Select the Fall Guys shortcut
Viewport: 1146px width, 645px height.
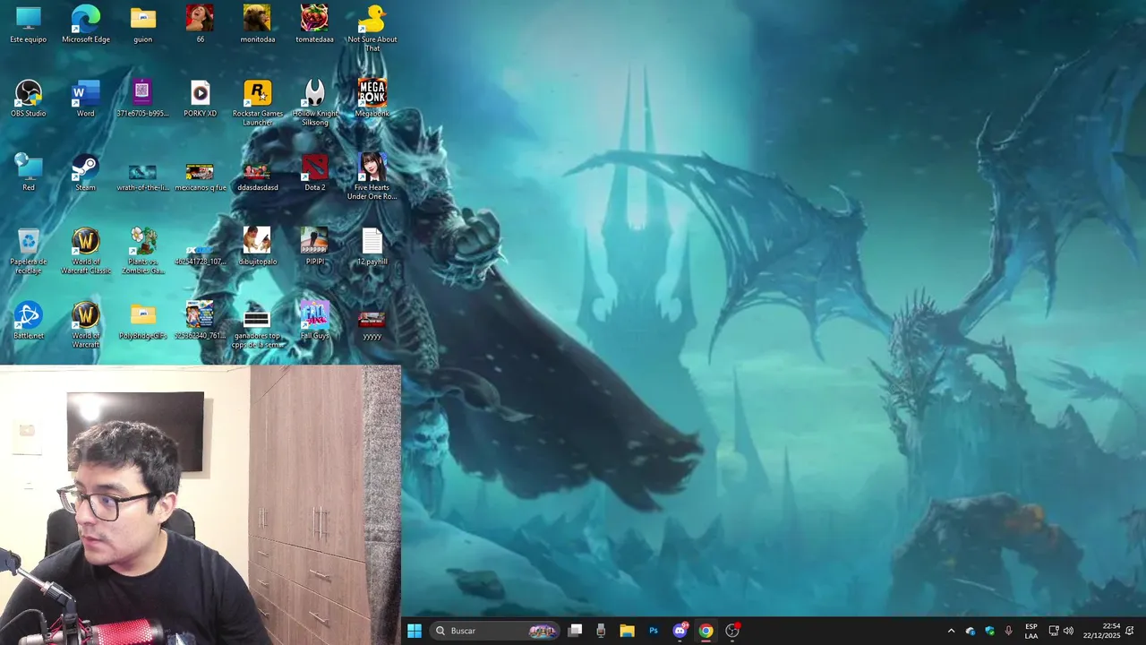tap(314, 321)
